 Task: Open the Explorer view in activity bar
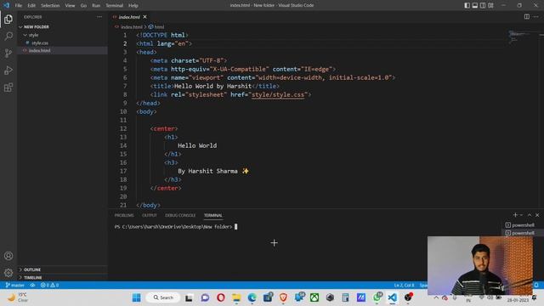coord(8,19)
